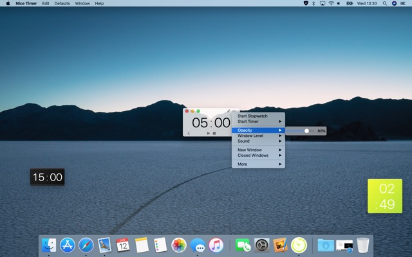Open the Edit menu
The width and height of the screenshot is (412, 257).
coord(46,3)
